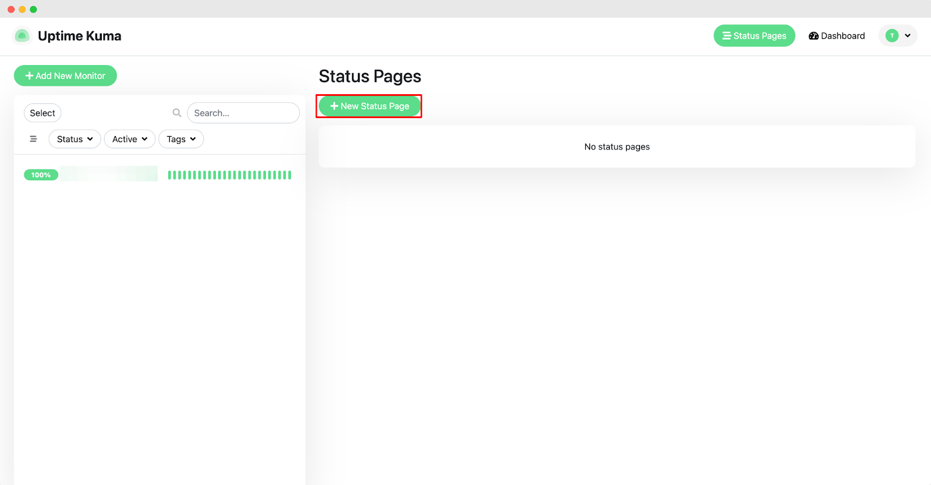Click the Uptime Kuma logo icon

click(22, 36)
